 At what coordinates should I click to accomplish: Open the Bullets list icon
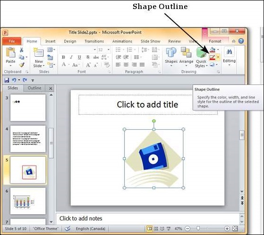click(118, 50)
